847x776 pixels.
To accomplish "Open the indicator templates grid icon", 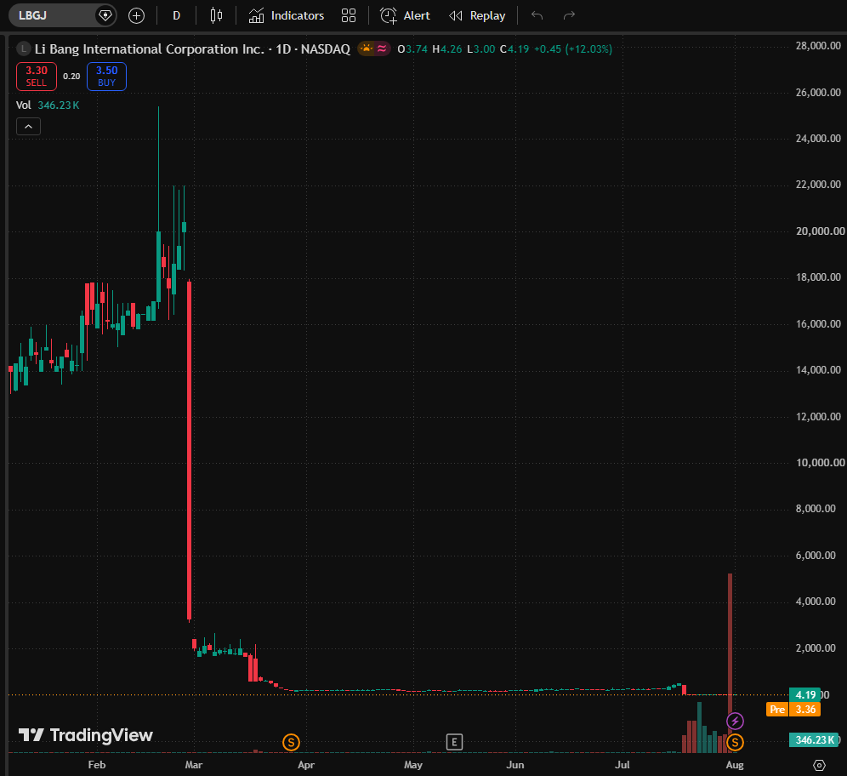I will click(349, 15).
